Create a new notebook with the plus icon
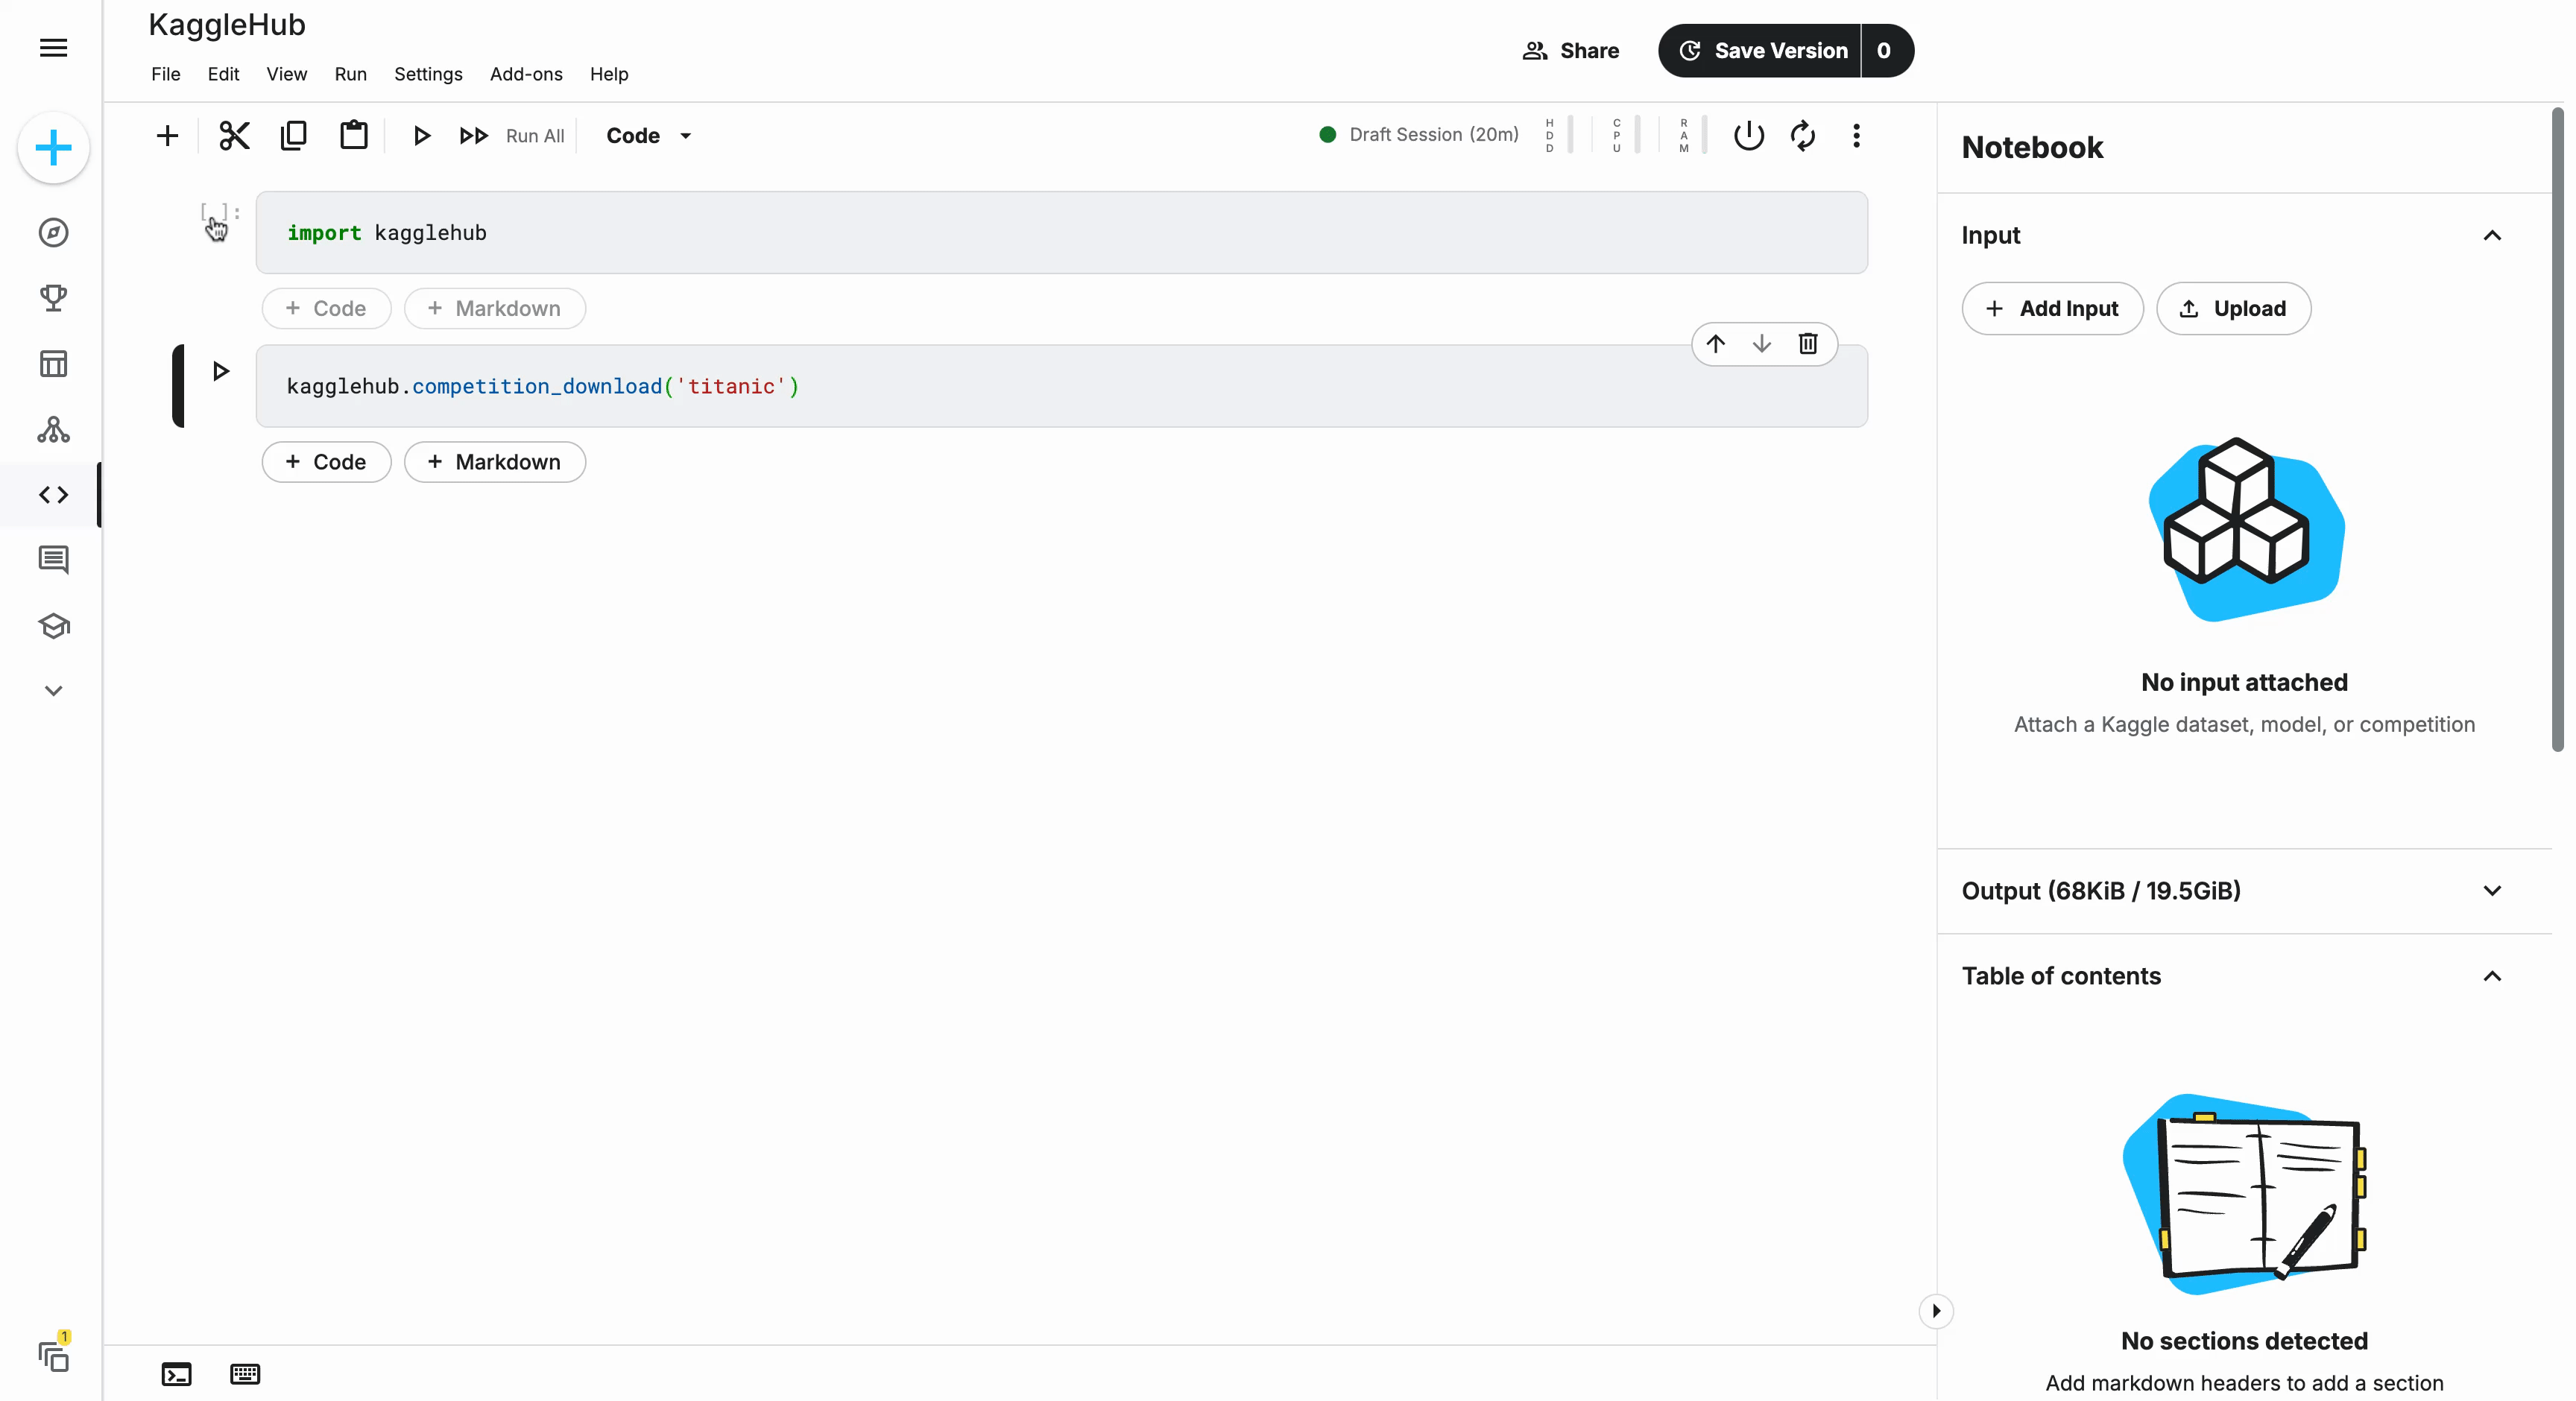This screenshot has width=2576, height=1401. [52, 148]
